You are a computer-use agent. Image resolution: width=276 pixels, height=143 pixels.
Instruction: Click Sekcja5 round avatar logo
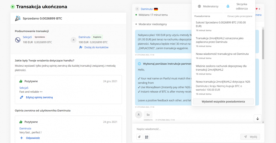pyautogui.click(x=18, y=40)
